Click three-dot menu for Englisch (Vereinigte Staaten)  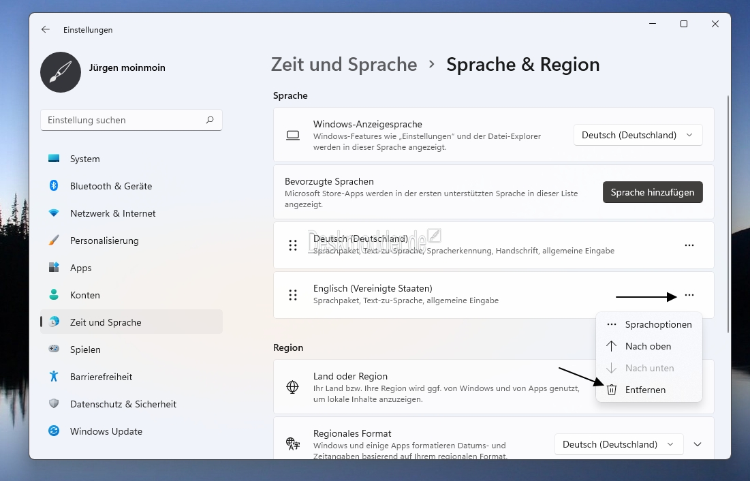[689, 295]
